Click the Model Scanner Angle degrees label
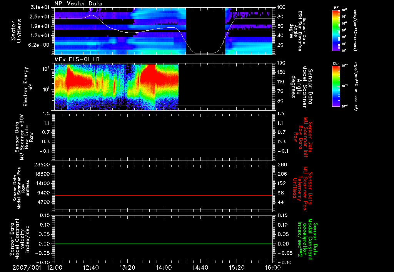This screenshot has height=272, width=394. point(302,87)
